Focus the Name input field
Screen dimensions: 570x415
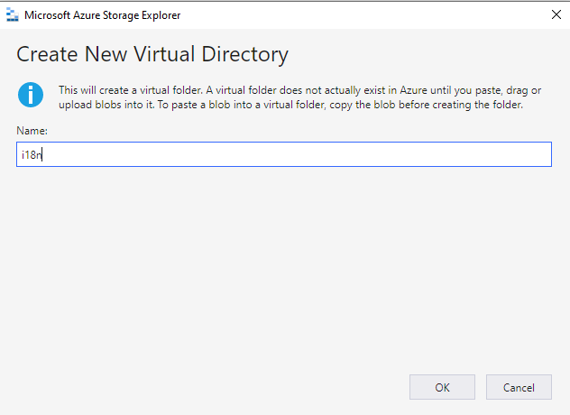[x=284, y=154]
